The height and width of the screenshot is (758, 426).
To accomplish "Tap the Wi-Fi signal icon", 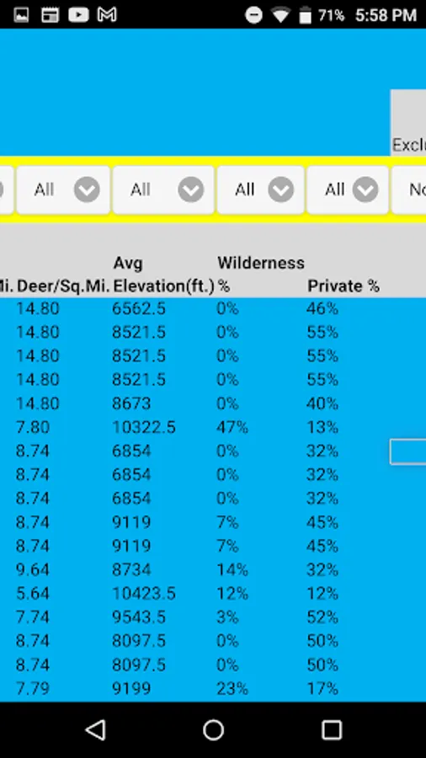I will (x=280, y=15).
